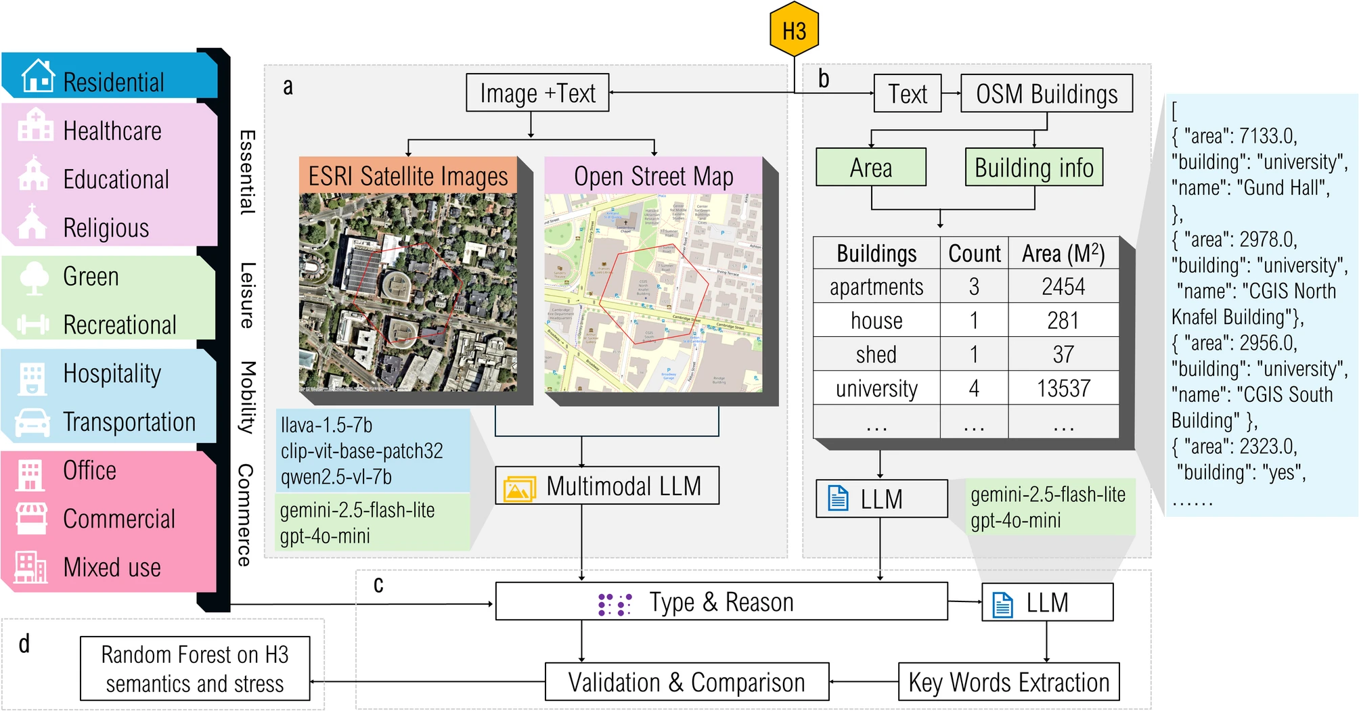Click the Residential house icon
The width and height of the screenshot is (1359, 711).
[38, 76]
